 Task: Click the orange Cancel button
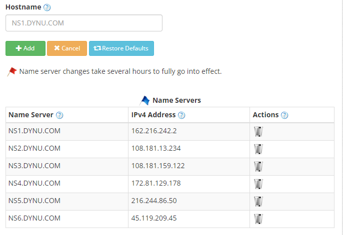[67, 48]
